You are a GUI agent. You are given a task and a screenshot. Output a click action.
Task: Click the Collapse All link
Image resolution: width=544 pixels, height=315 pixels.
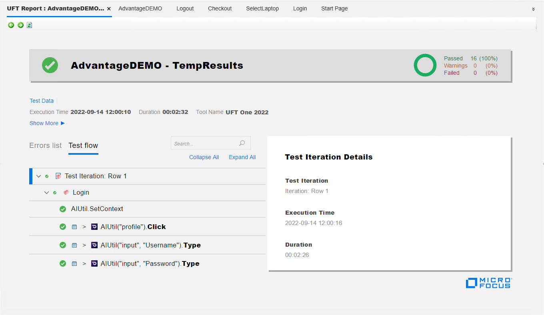click(204, 157)
